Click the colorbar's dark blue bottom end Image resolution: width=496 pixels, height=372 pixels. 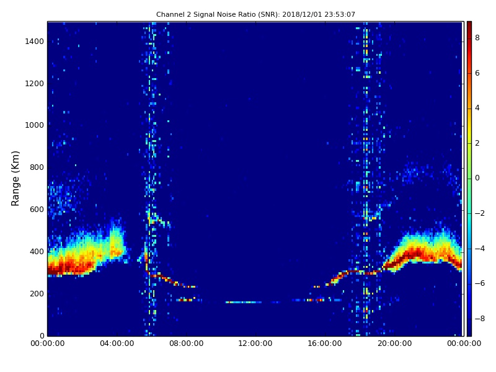click(469, 334)
